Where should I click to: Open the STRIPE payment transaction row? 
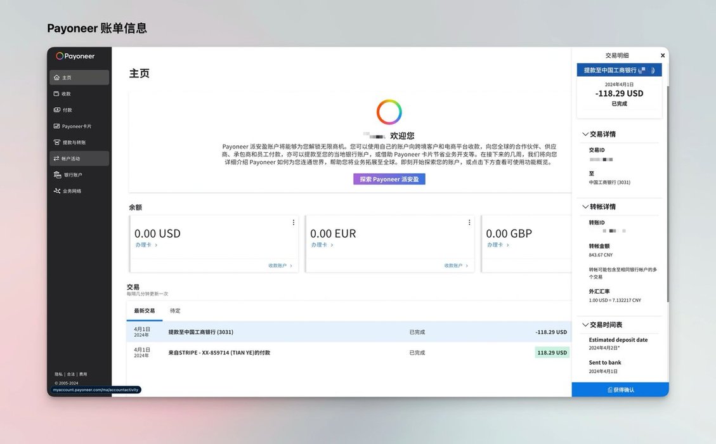(x=219, y=353)
